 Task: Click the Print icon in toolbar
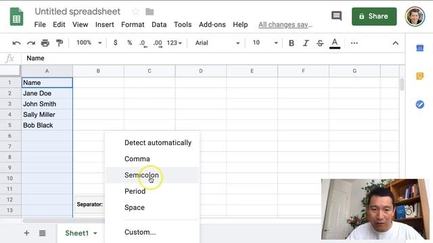point(45,43)
